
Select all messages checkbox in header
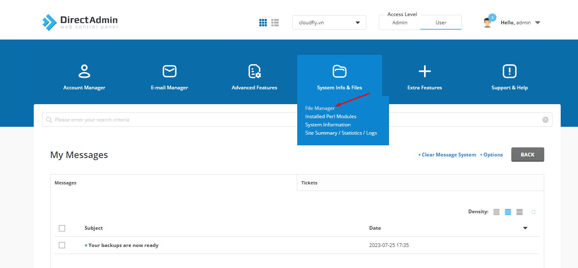tap(62, 228)
